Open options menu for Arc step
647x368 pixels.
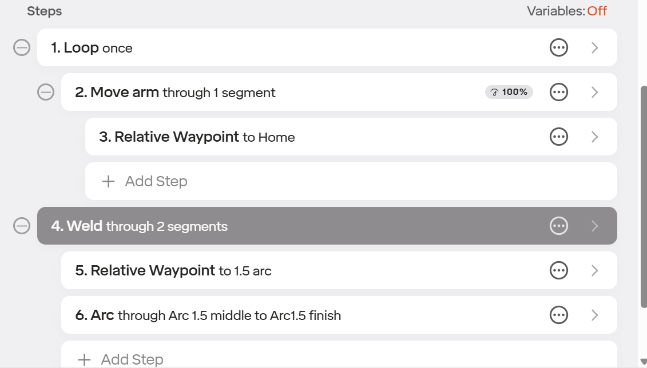pyautogui.click(x=559, y=315)
